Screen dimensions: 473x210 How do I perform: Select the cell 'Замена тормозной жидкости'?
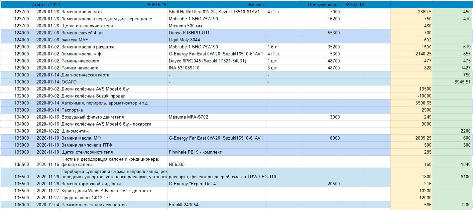pyautogui.click(x=114, y=184)
